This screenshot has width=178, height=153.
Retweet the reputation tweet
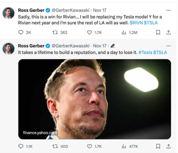coord(55,146)
